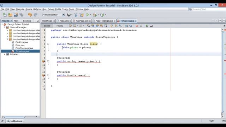Click the Search (Ctrl+I) input field
Screen dimensions: 226x127
click(209, 10)
